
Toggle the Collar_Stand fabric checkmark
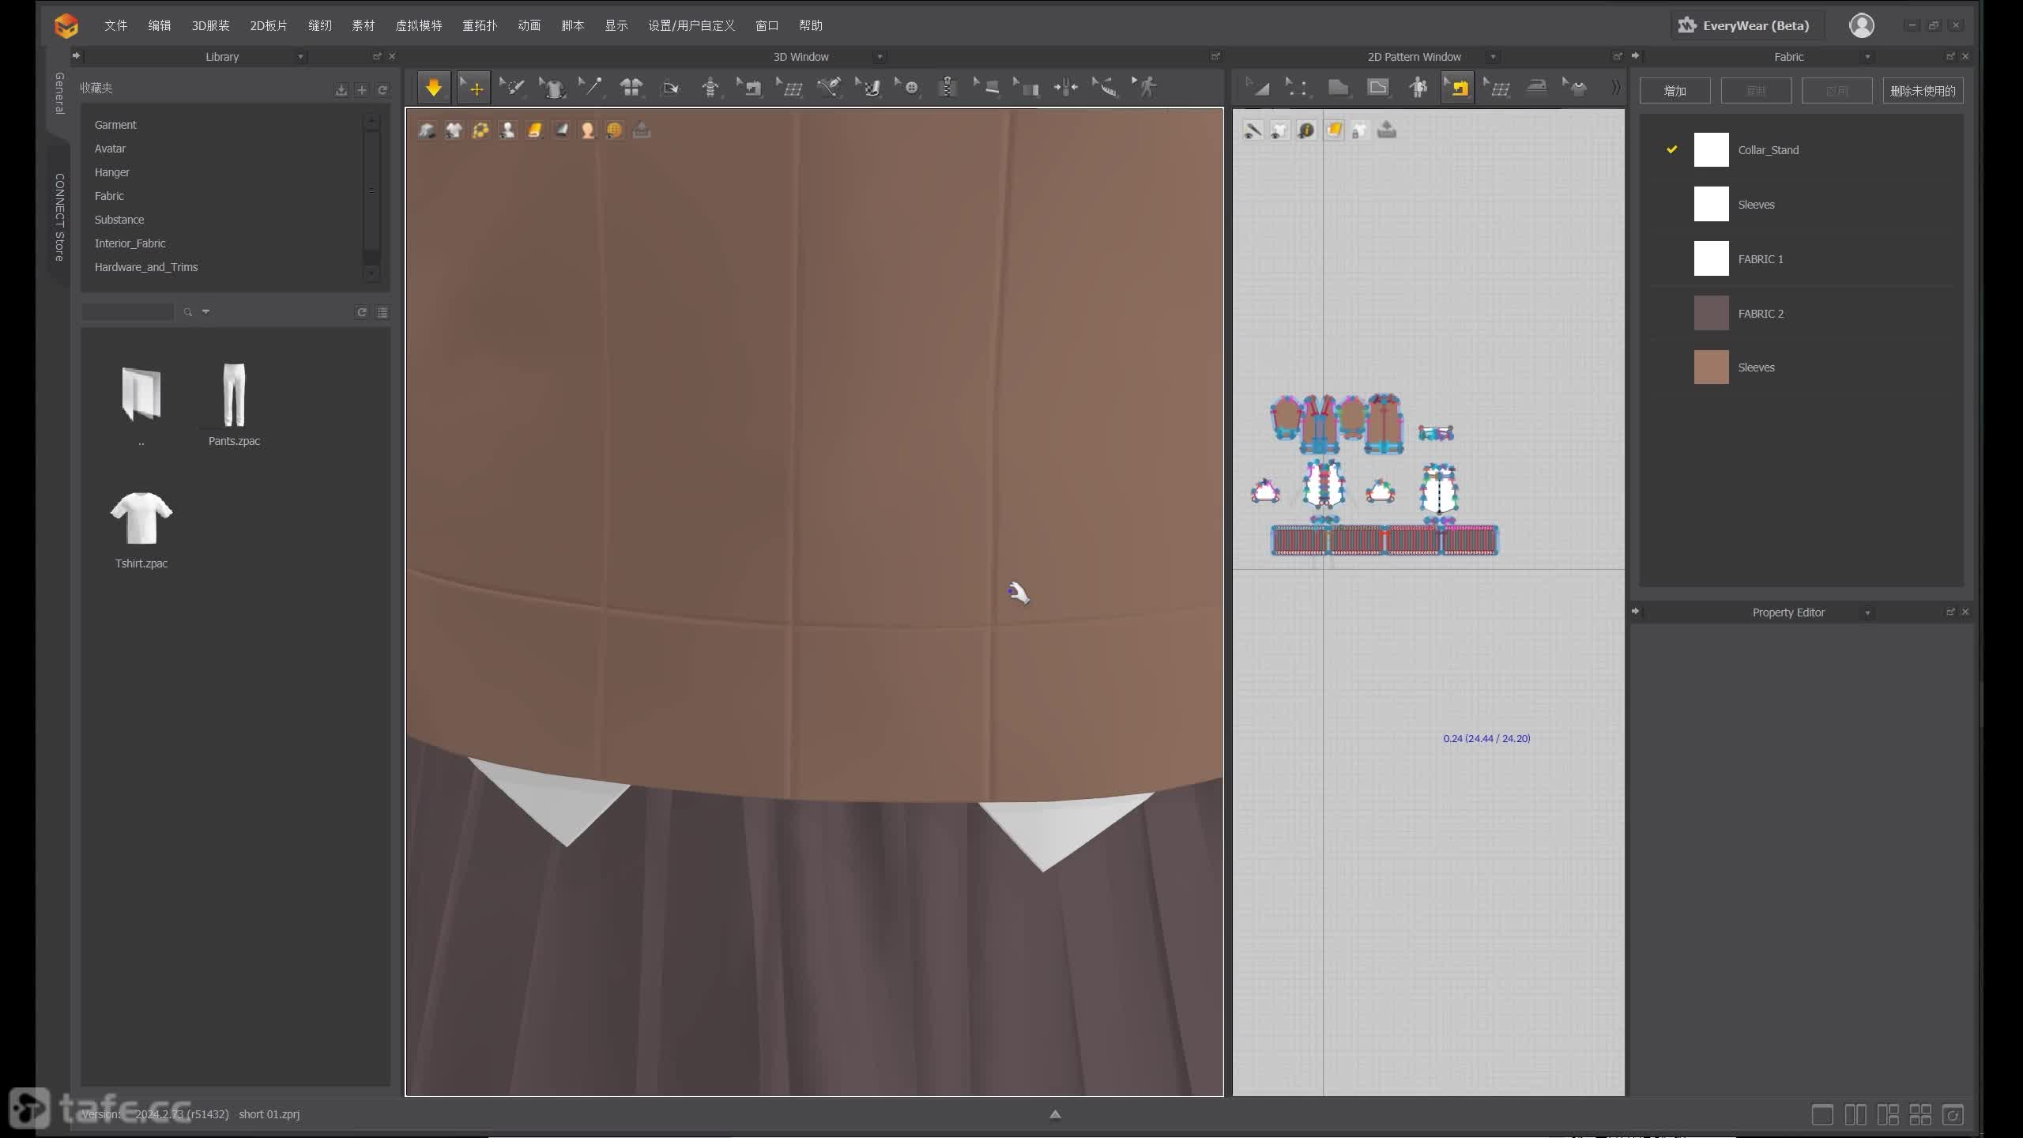(1672, 149)
